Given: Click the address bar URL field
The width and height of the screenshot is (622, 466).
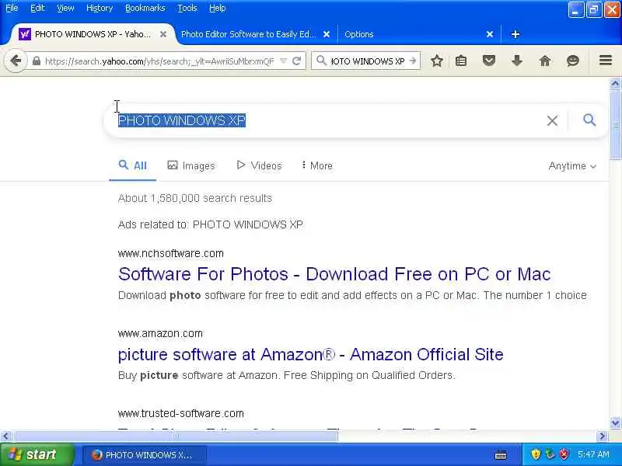Looking at the screenshot, I should tap(159, 61).
